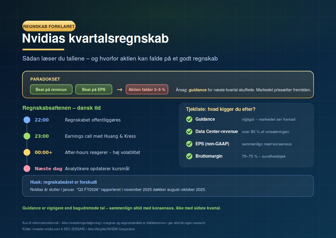
Task: Click the checkmark icon next to EPS (non-GAAP)
Action: click(x=189, y=144)
